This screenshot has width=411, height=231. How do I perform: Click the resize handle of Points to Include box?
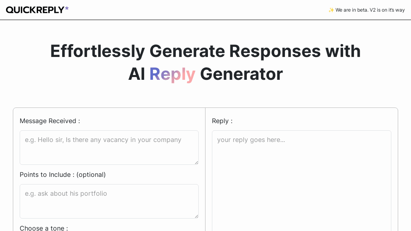[x=197, y=217]
